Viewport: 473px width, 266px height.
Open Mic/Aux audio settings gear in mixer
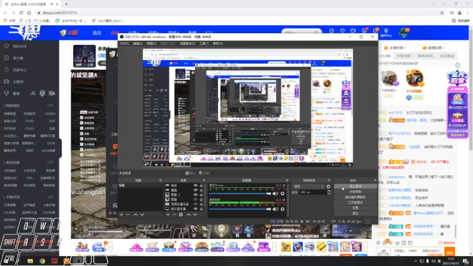(283, 194)
